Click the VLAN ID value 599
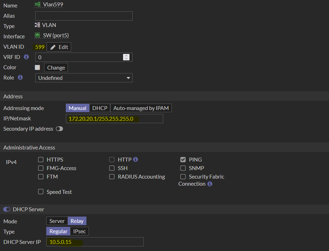The width and height of the screenshot is (329, 251). point(40,47)
